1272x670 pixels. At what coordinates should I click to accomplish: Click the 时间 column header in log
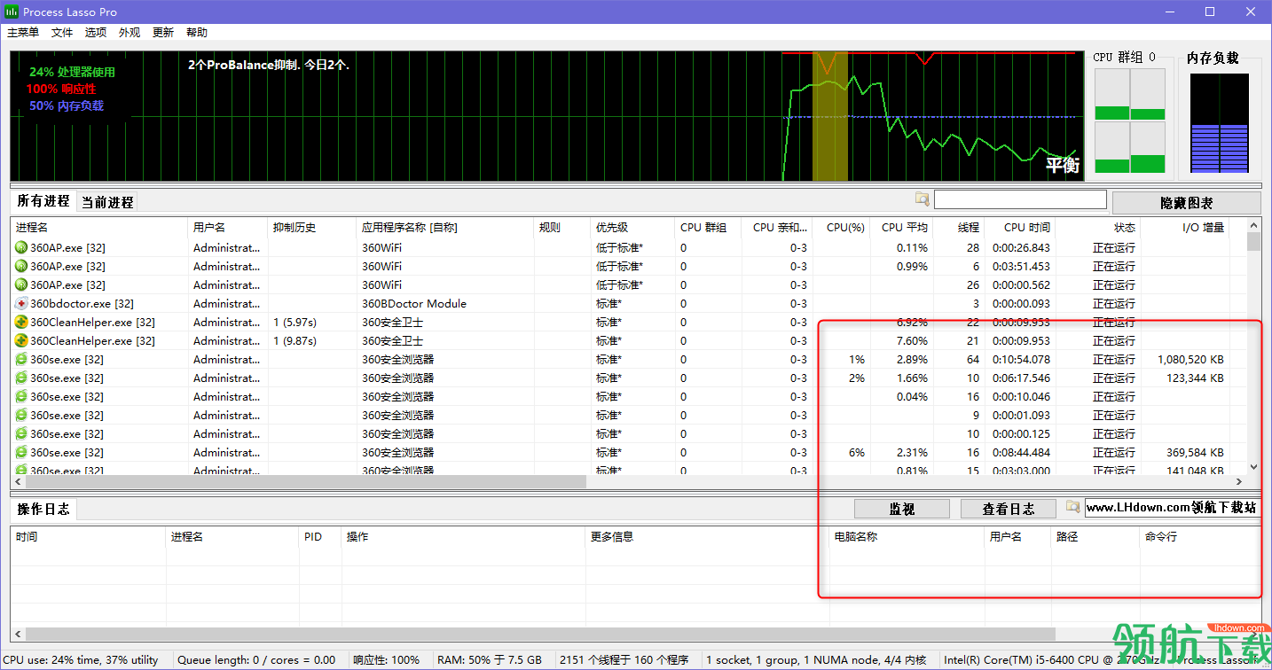pyautogui.click(x=89, y=537)
